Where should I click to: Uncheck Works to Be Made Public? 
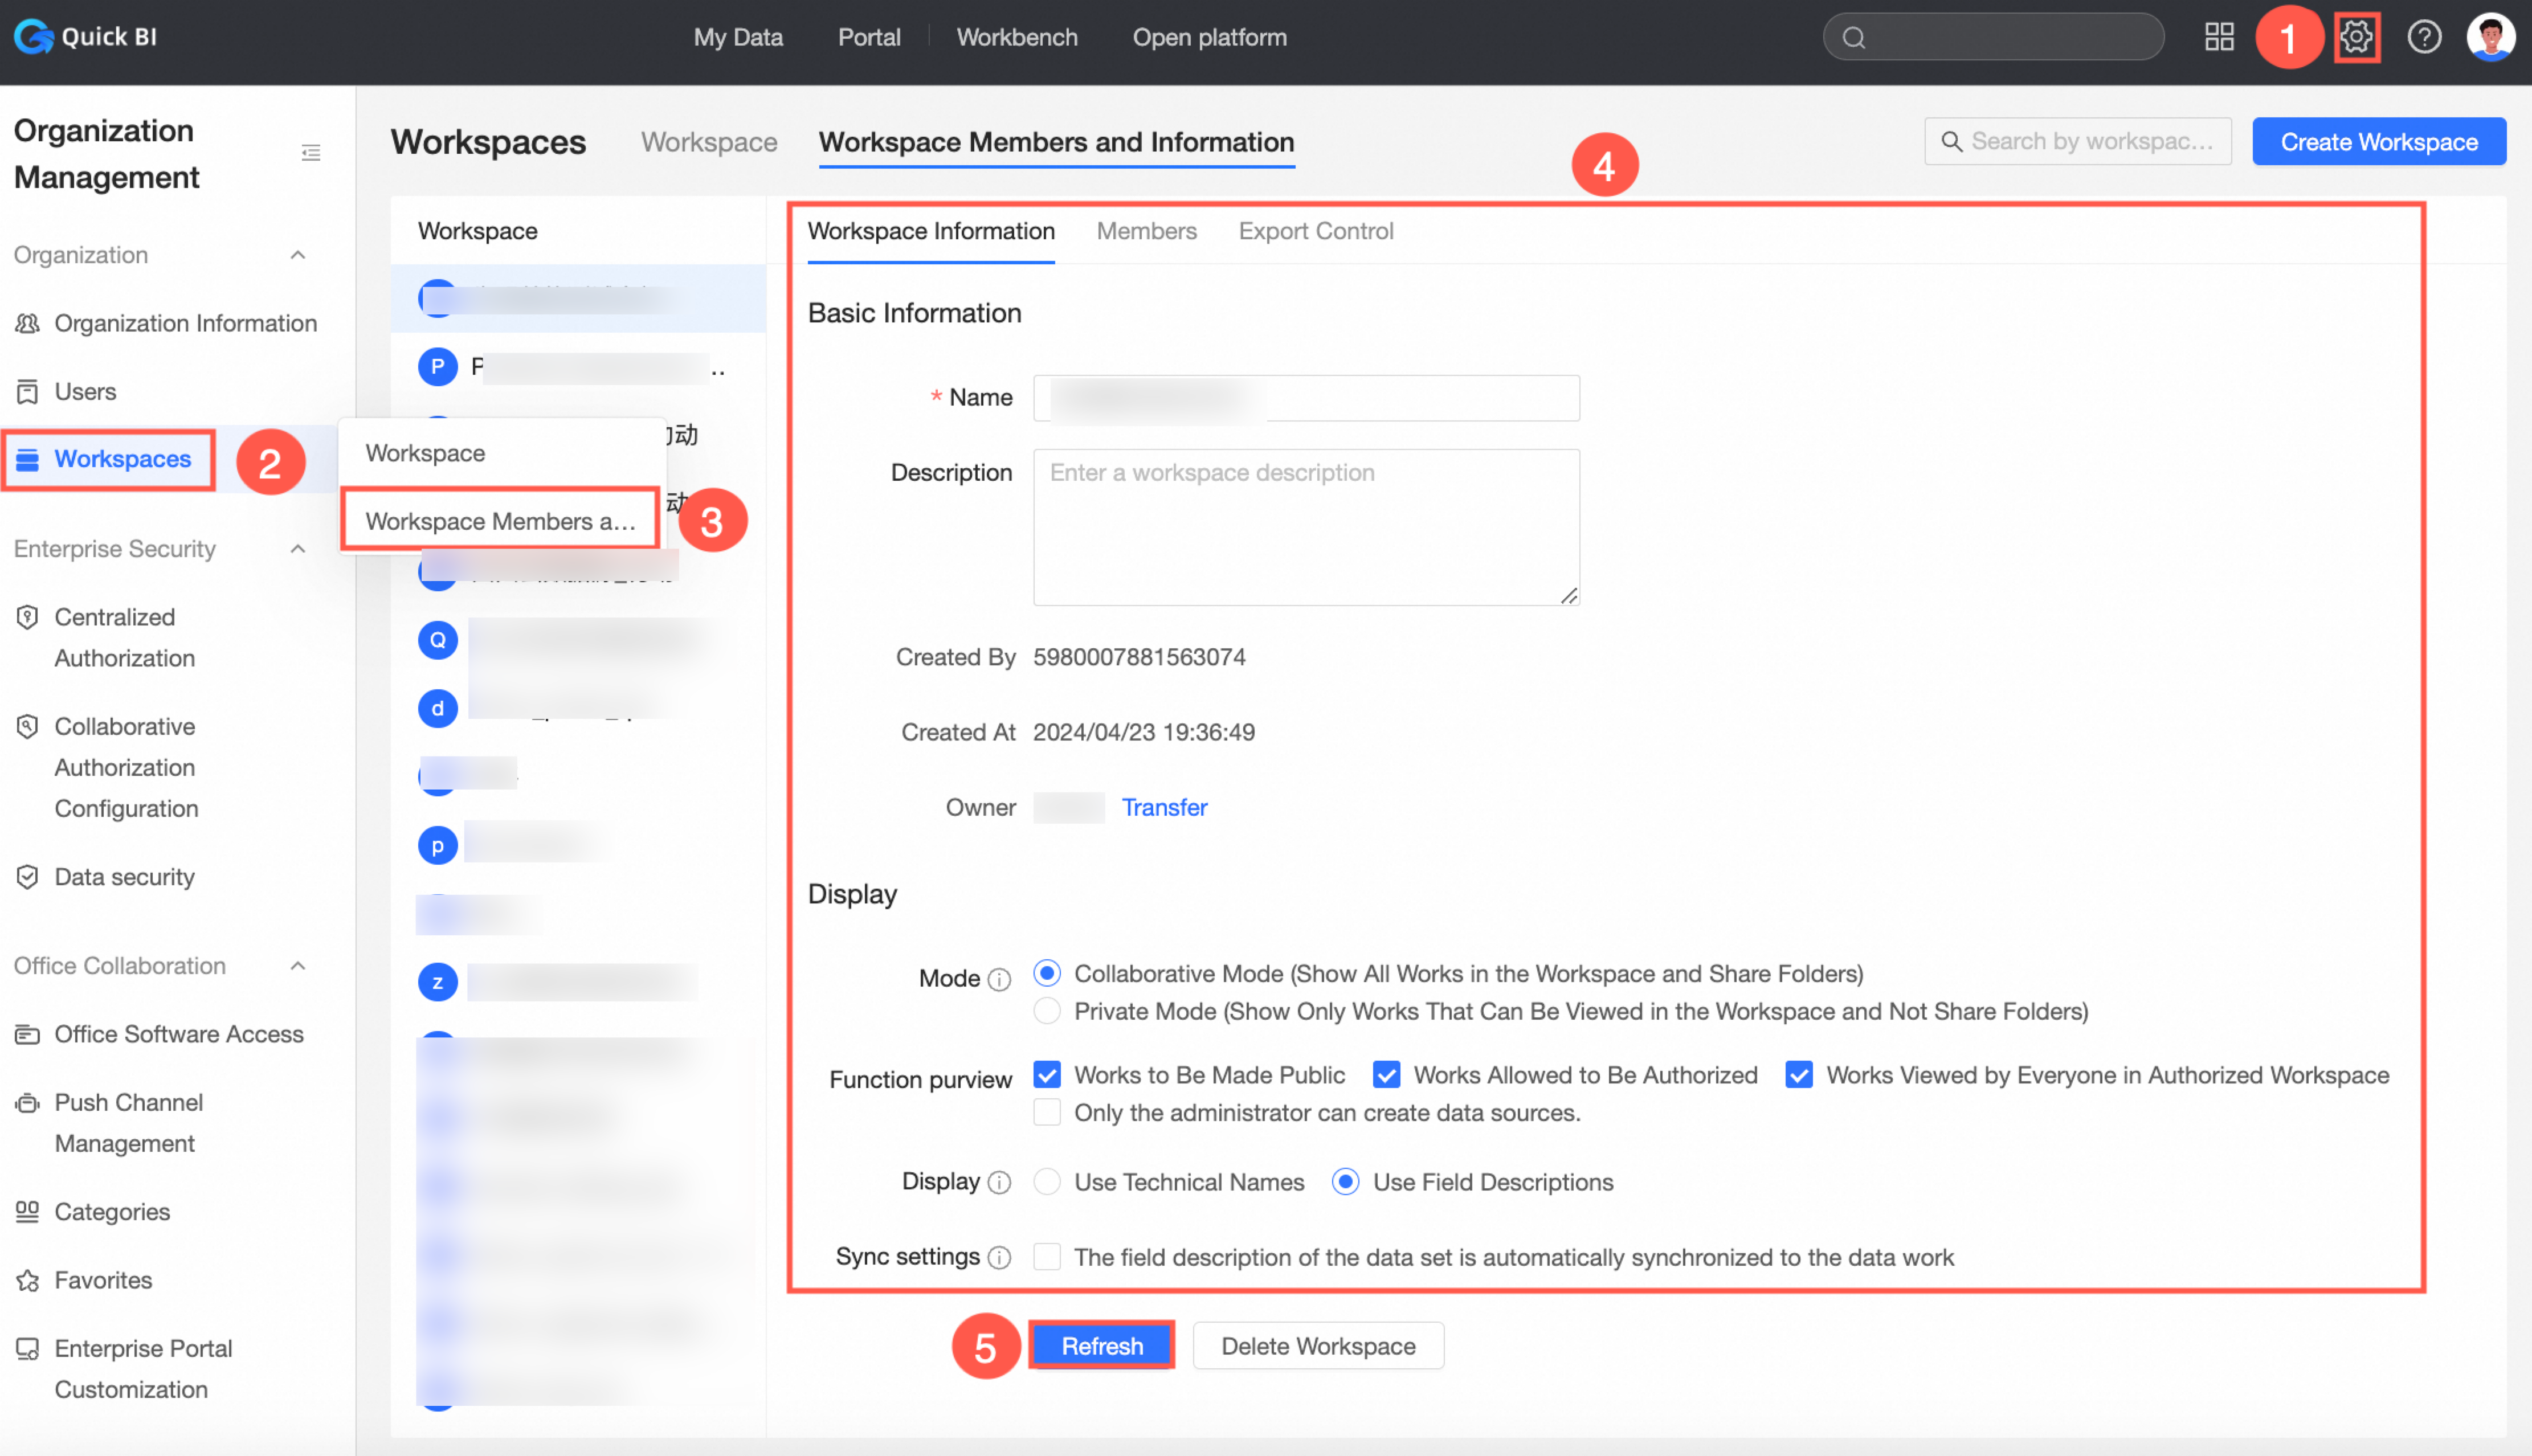point(1047,1075)
